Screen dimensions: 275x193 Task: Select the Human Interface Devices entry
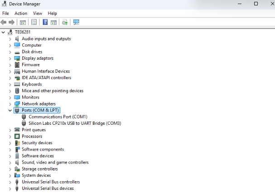tap(45, 71)
